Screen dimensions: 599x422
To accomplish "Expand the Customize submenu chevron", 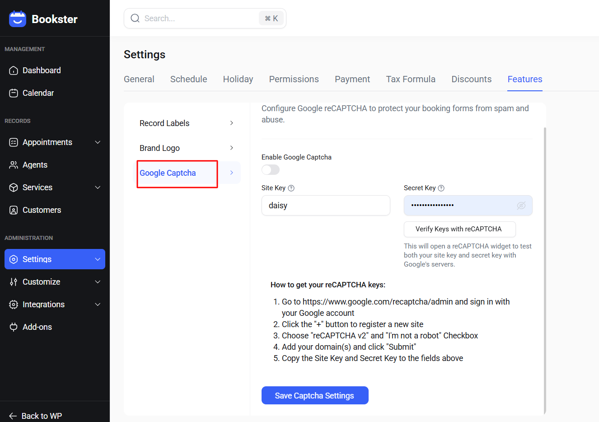I will 98,282.
